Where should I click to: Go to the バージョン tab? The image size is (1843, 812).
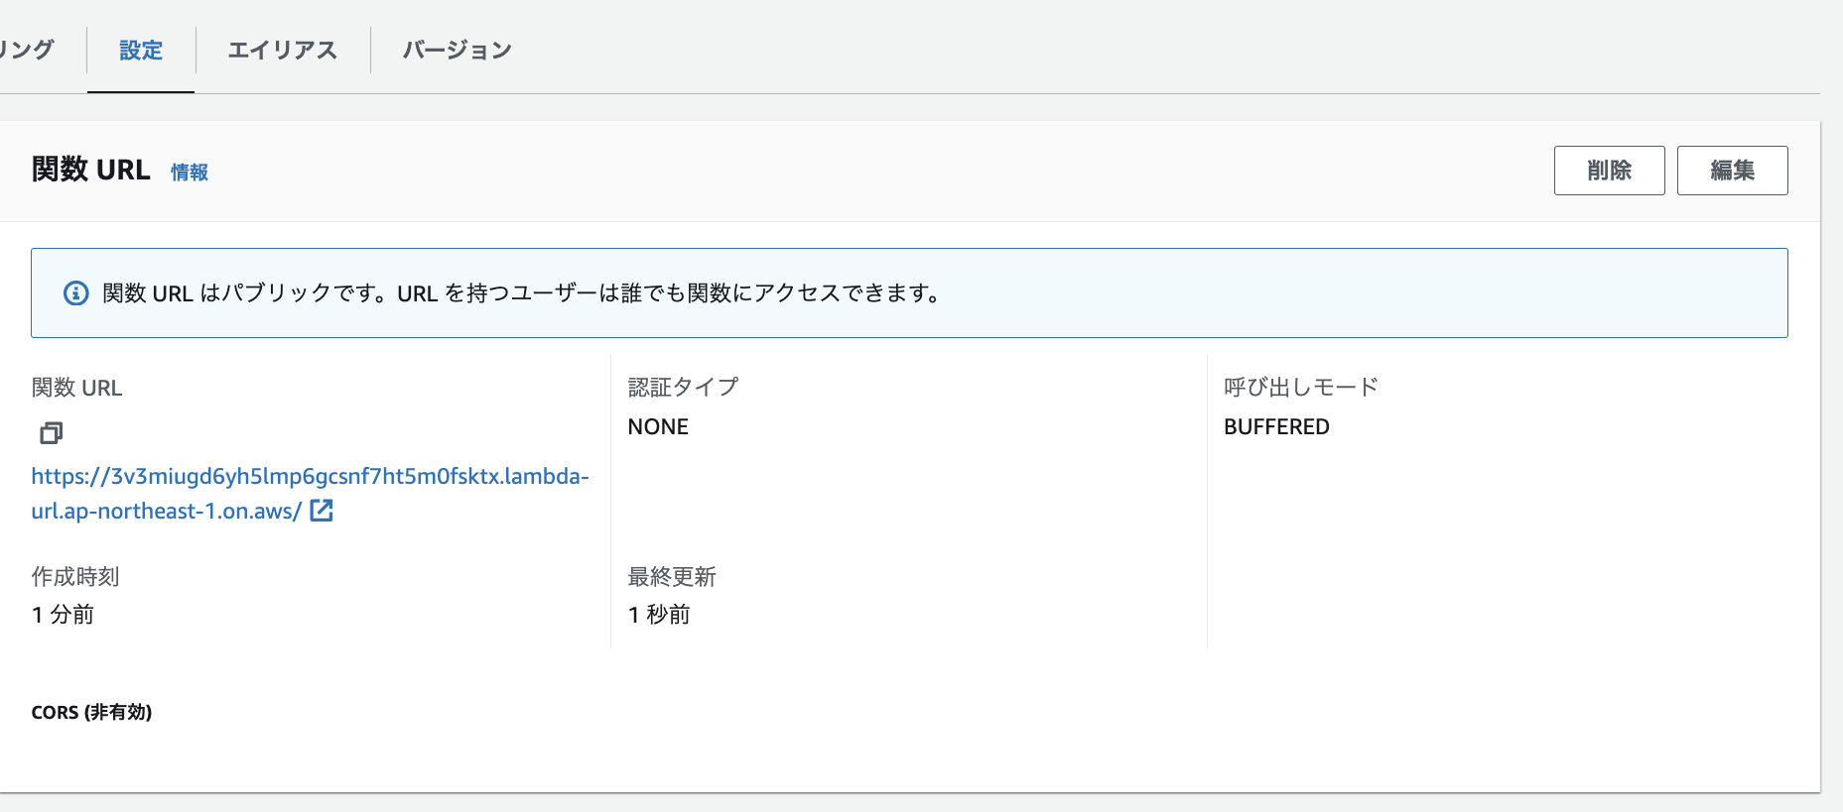pos(457,51)
